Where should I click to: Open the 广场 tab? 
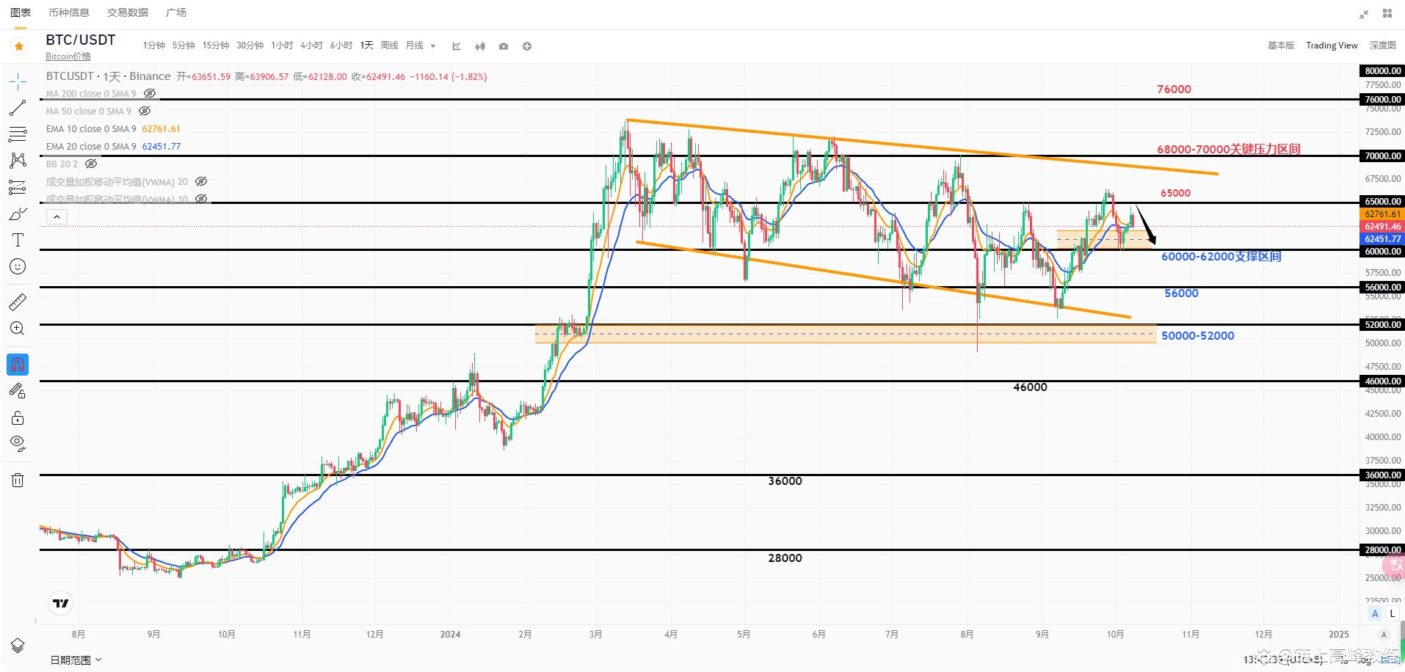pyautogui.click(x=176, y=12)
